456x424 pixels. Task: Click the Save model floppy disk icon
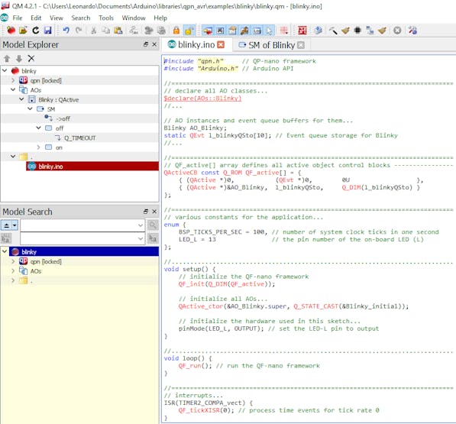click(47, 31)
